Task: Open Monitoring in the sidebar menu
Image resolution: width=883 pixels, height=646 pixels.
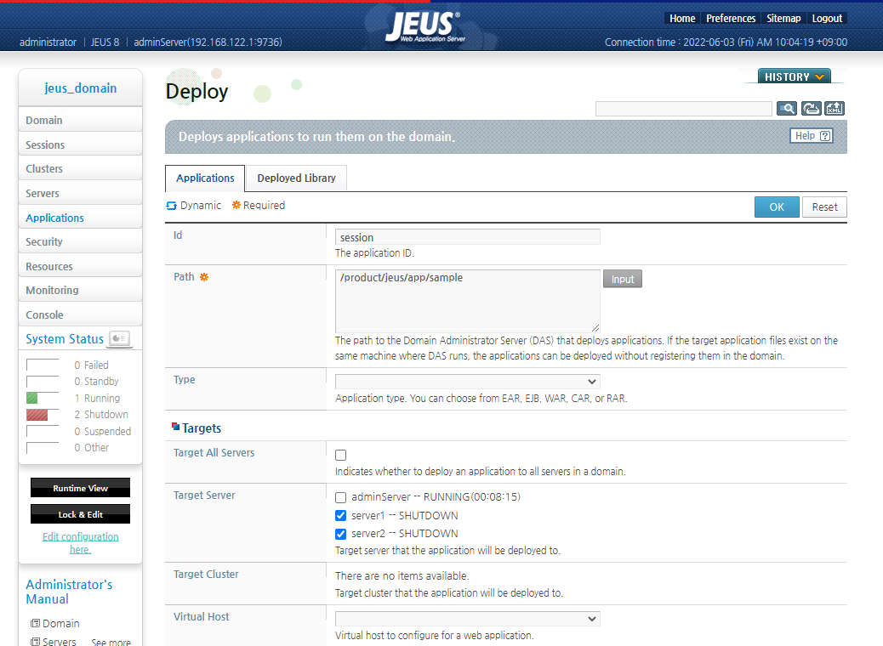Action: coord(81,291)
